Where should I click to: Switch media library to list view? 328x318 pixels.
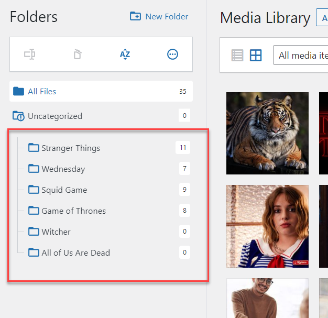click(x=237, y=55)
